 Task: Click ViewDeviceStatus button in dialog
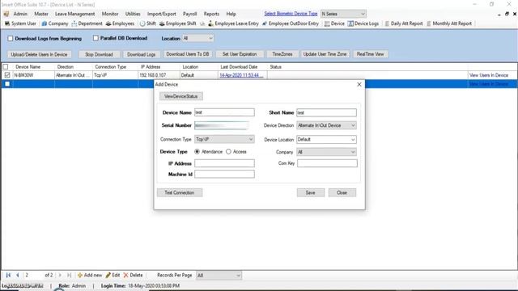tap(181, 96)
